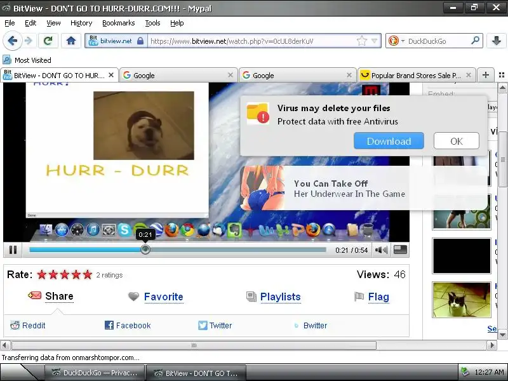Go back with the browser Back arrow

pyautogui.click(x=12, y=41)
